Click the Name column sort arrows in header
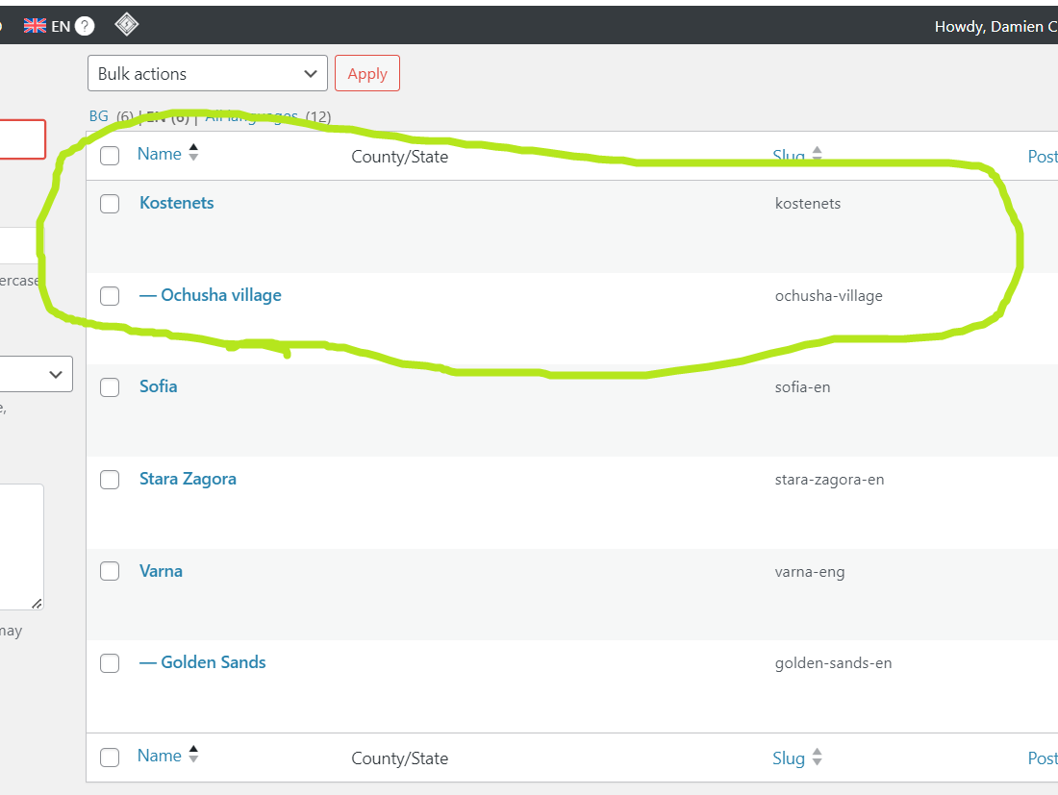Image resolution: width=1058 pixels, height=795 pixels. point(193,153)
